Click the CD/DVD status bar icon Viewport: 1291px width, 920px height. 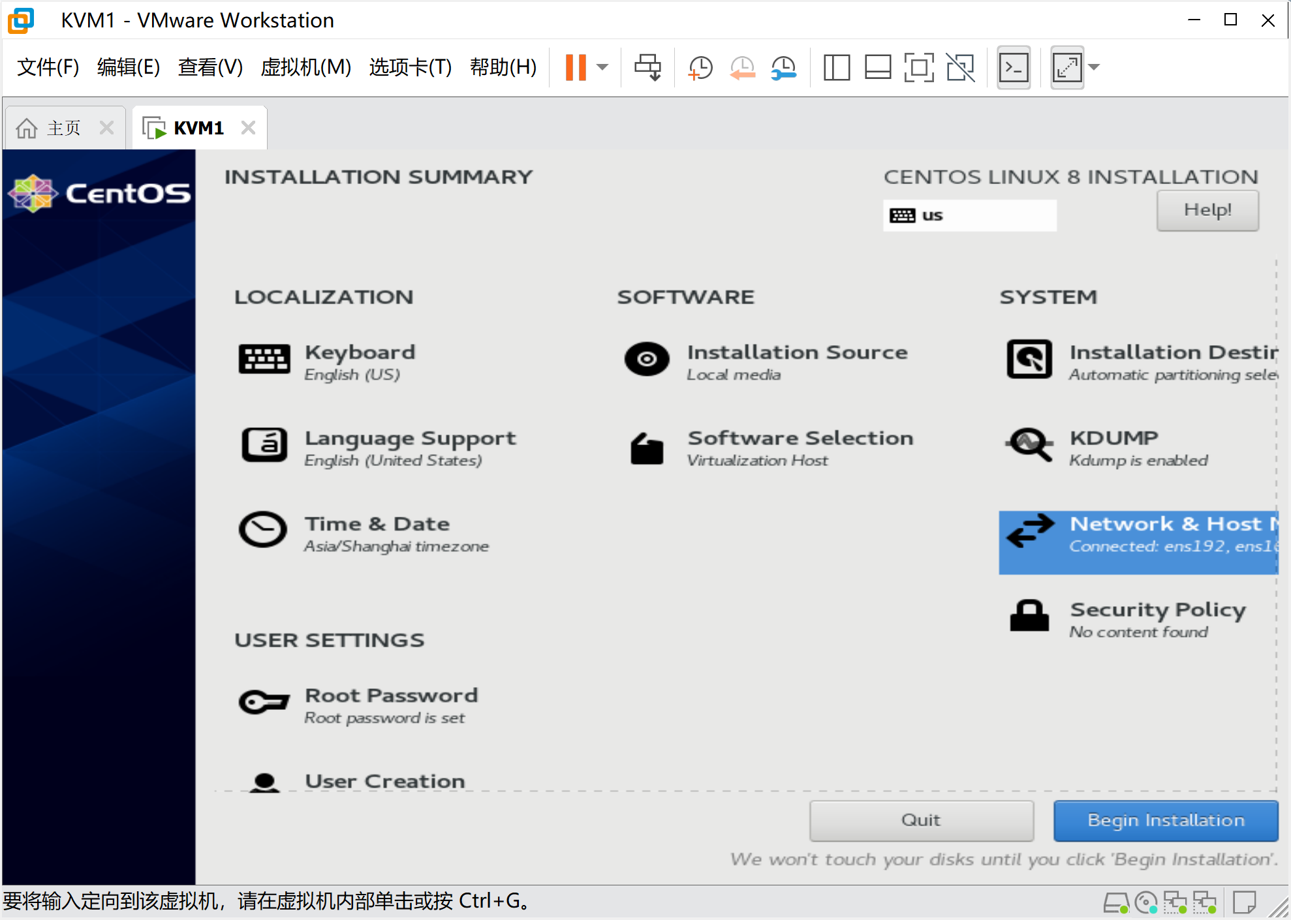1145,903
